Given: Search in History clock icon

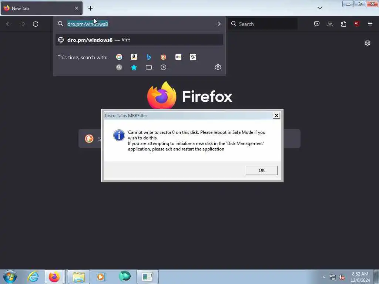Looking at the screenshot, I should tap(163, 67).
